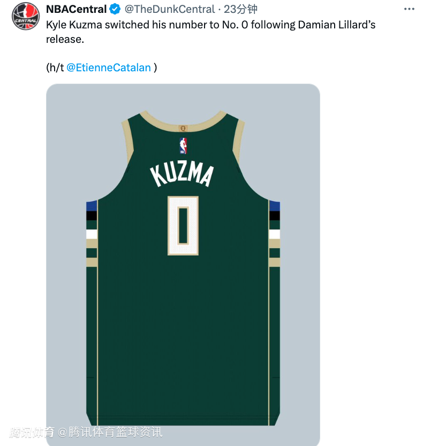Screen dimensions: 423x446
Task: Click the "(h/t" text before the mention
Action: coord(55,68)
